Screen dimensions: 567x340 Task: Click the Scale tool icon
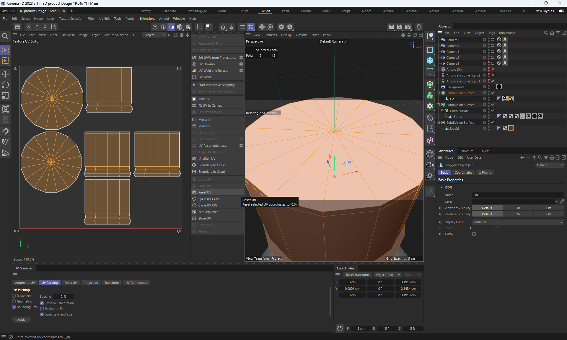(x=5, y=96)
